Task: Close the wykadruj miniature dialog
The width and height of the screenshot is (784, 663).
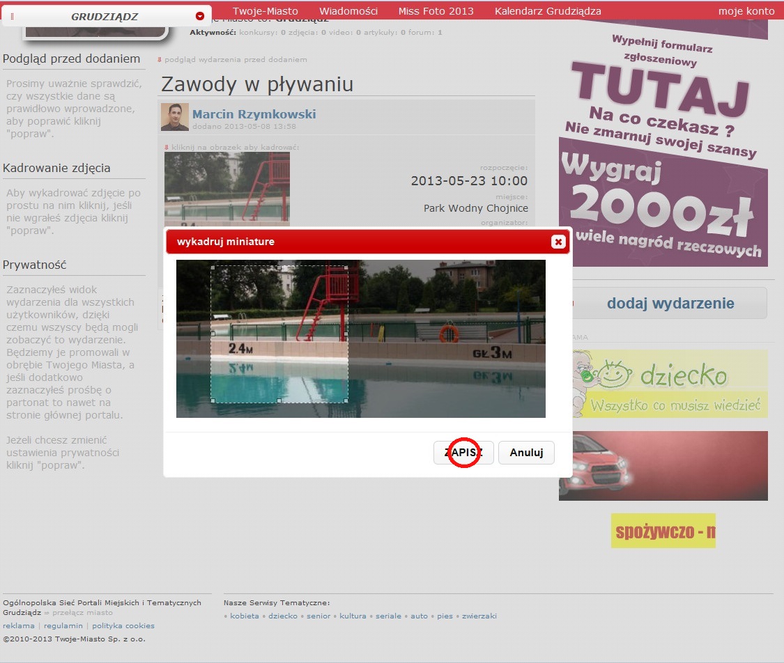Action: (x=558, y=242)
